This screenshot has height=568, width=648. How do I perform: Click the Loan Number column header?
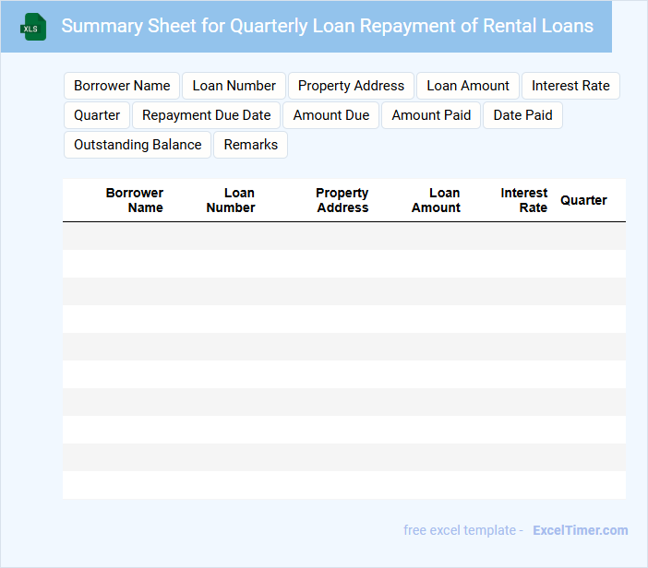[231, 200]
